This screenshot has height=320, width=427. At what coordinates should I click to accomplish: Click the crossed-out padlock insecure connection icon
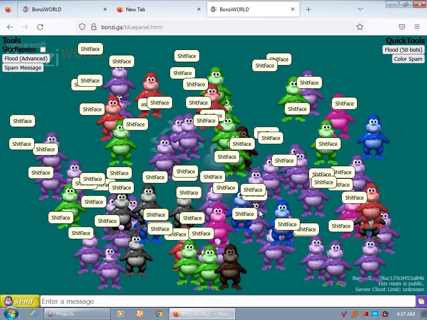pos(94,27)
